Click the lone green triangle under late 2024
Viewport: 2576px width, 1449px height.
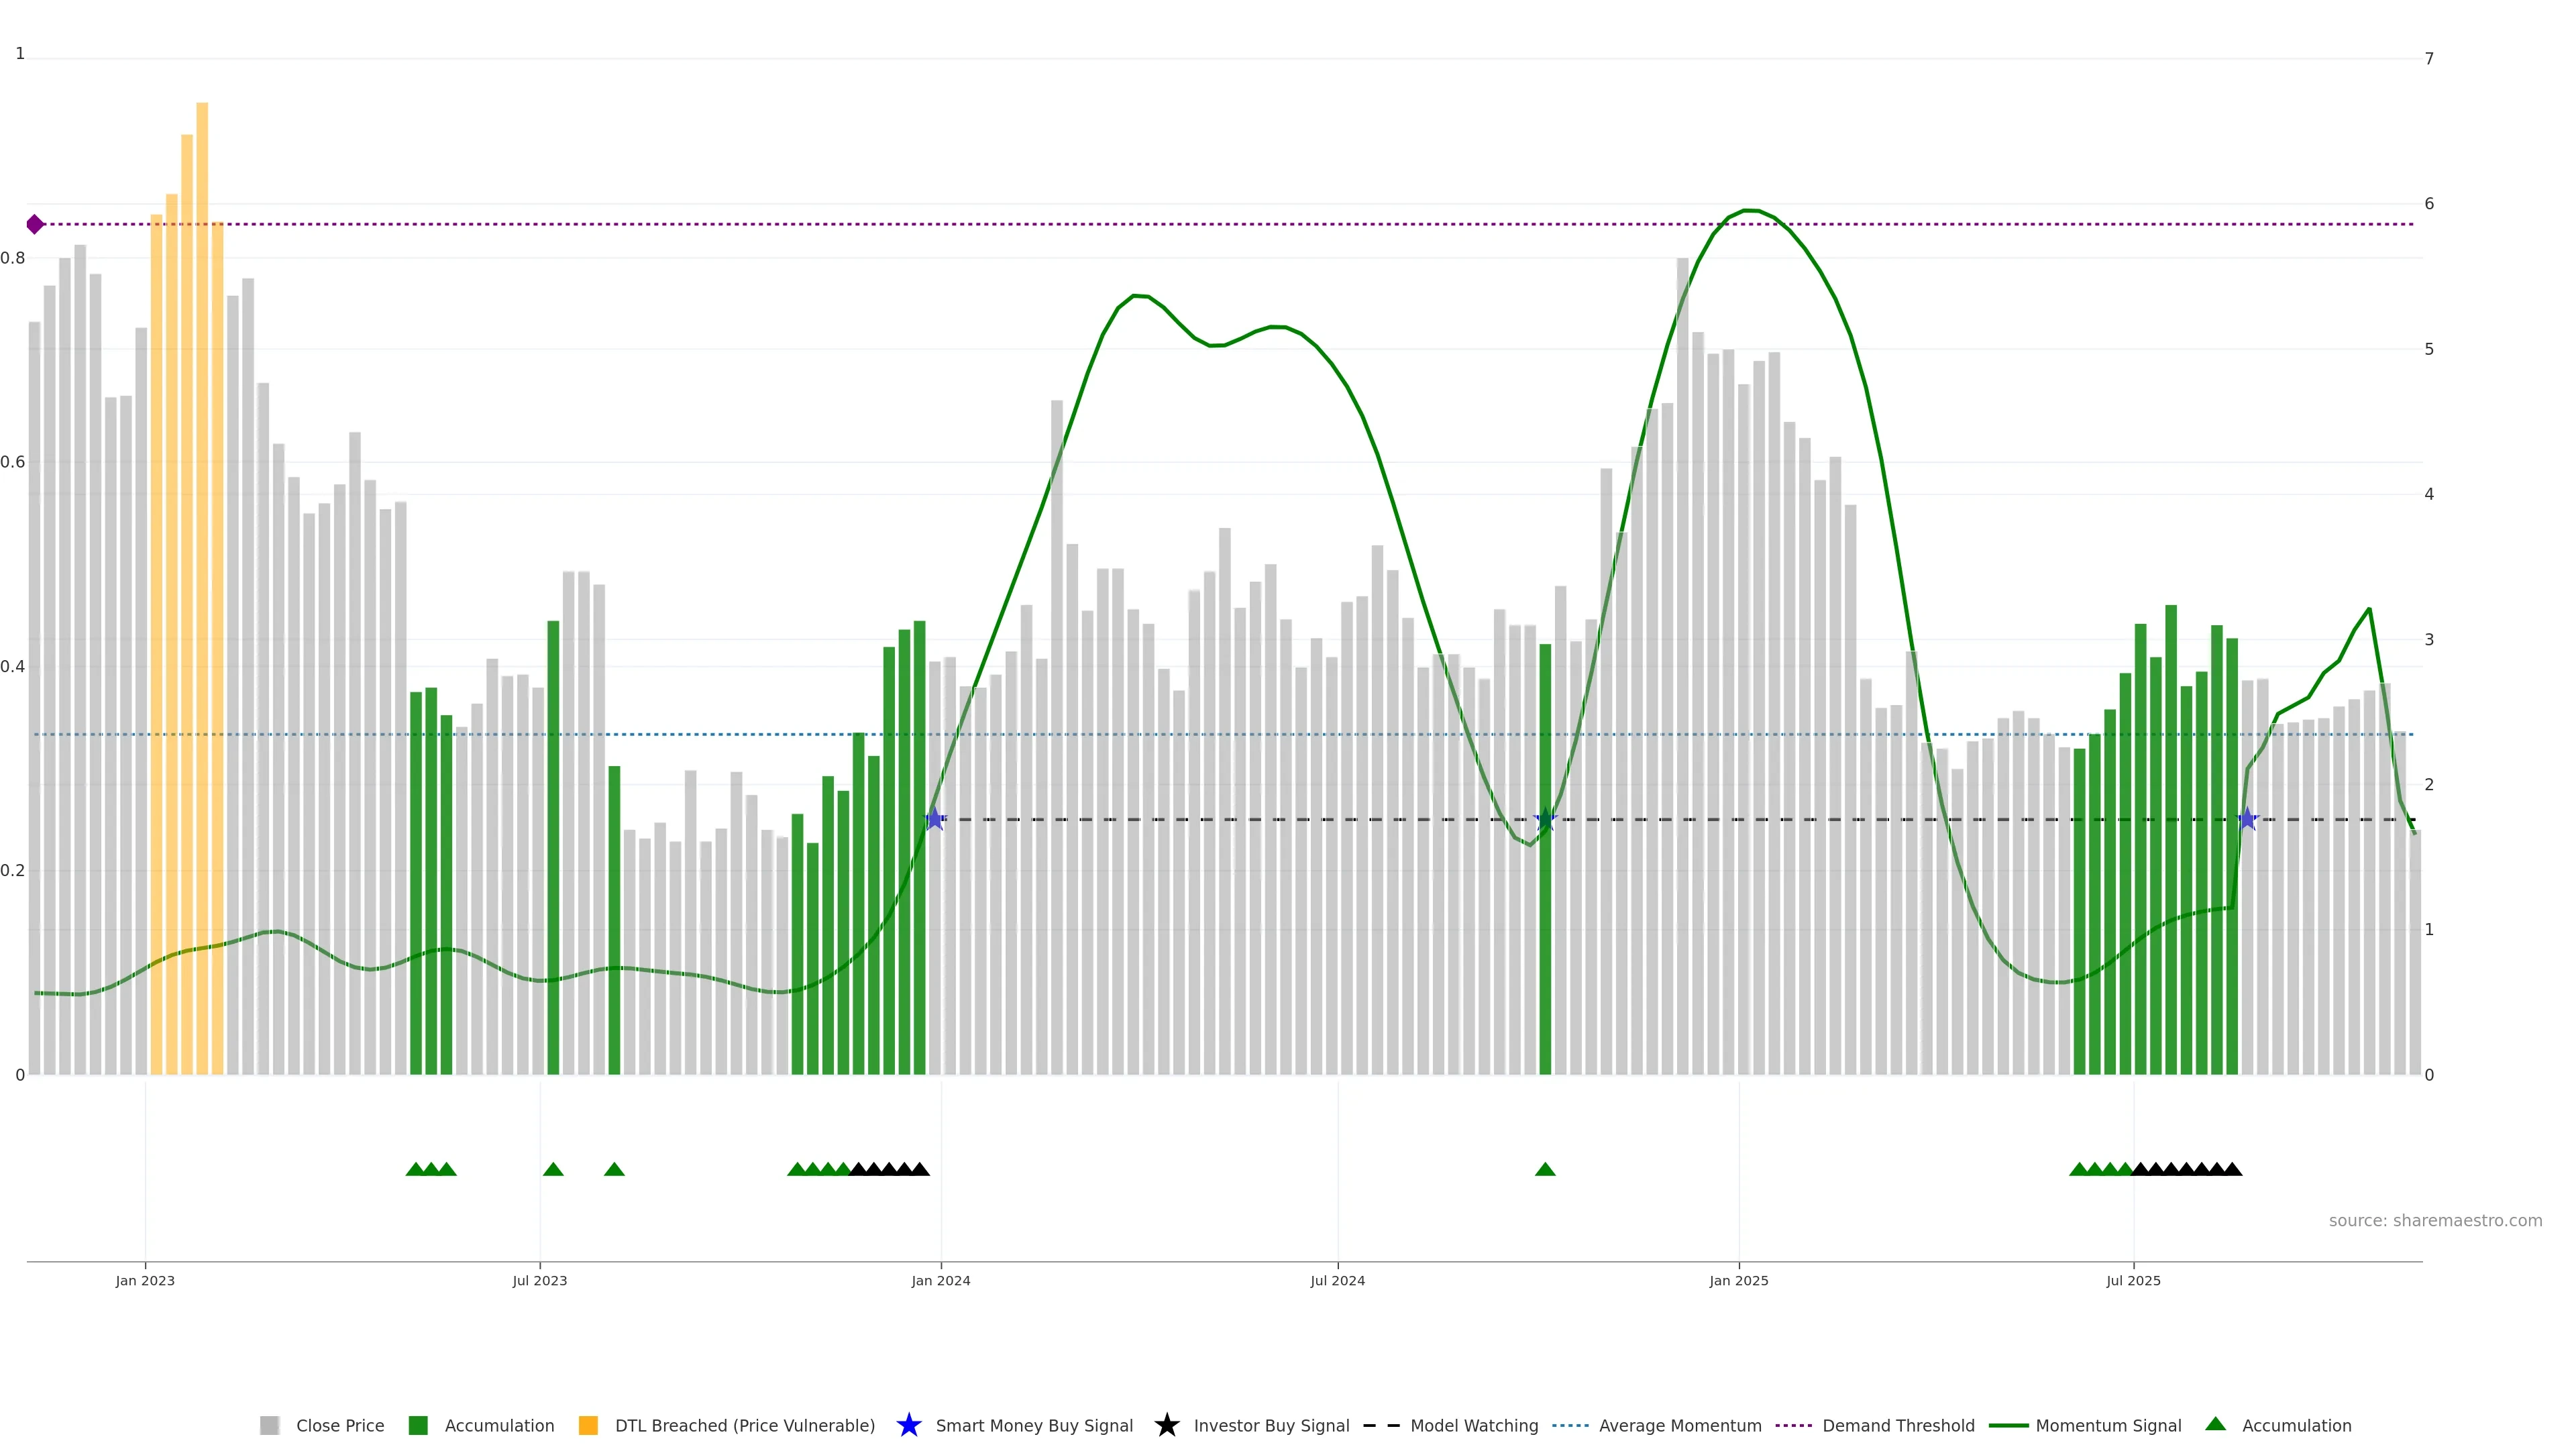1545,1169
